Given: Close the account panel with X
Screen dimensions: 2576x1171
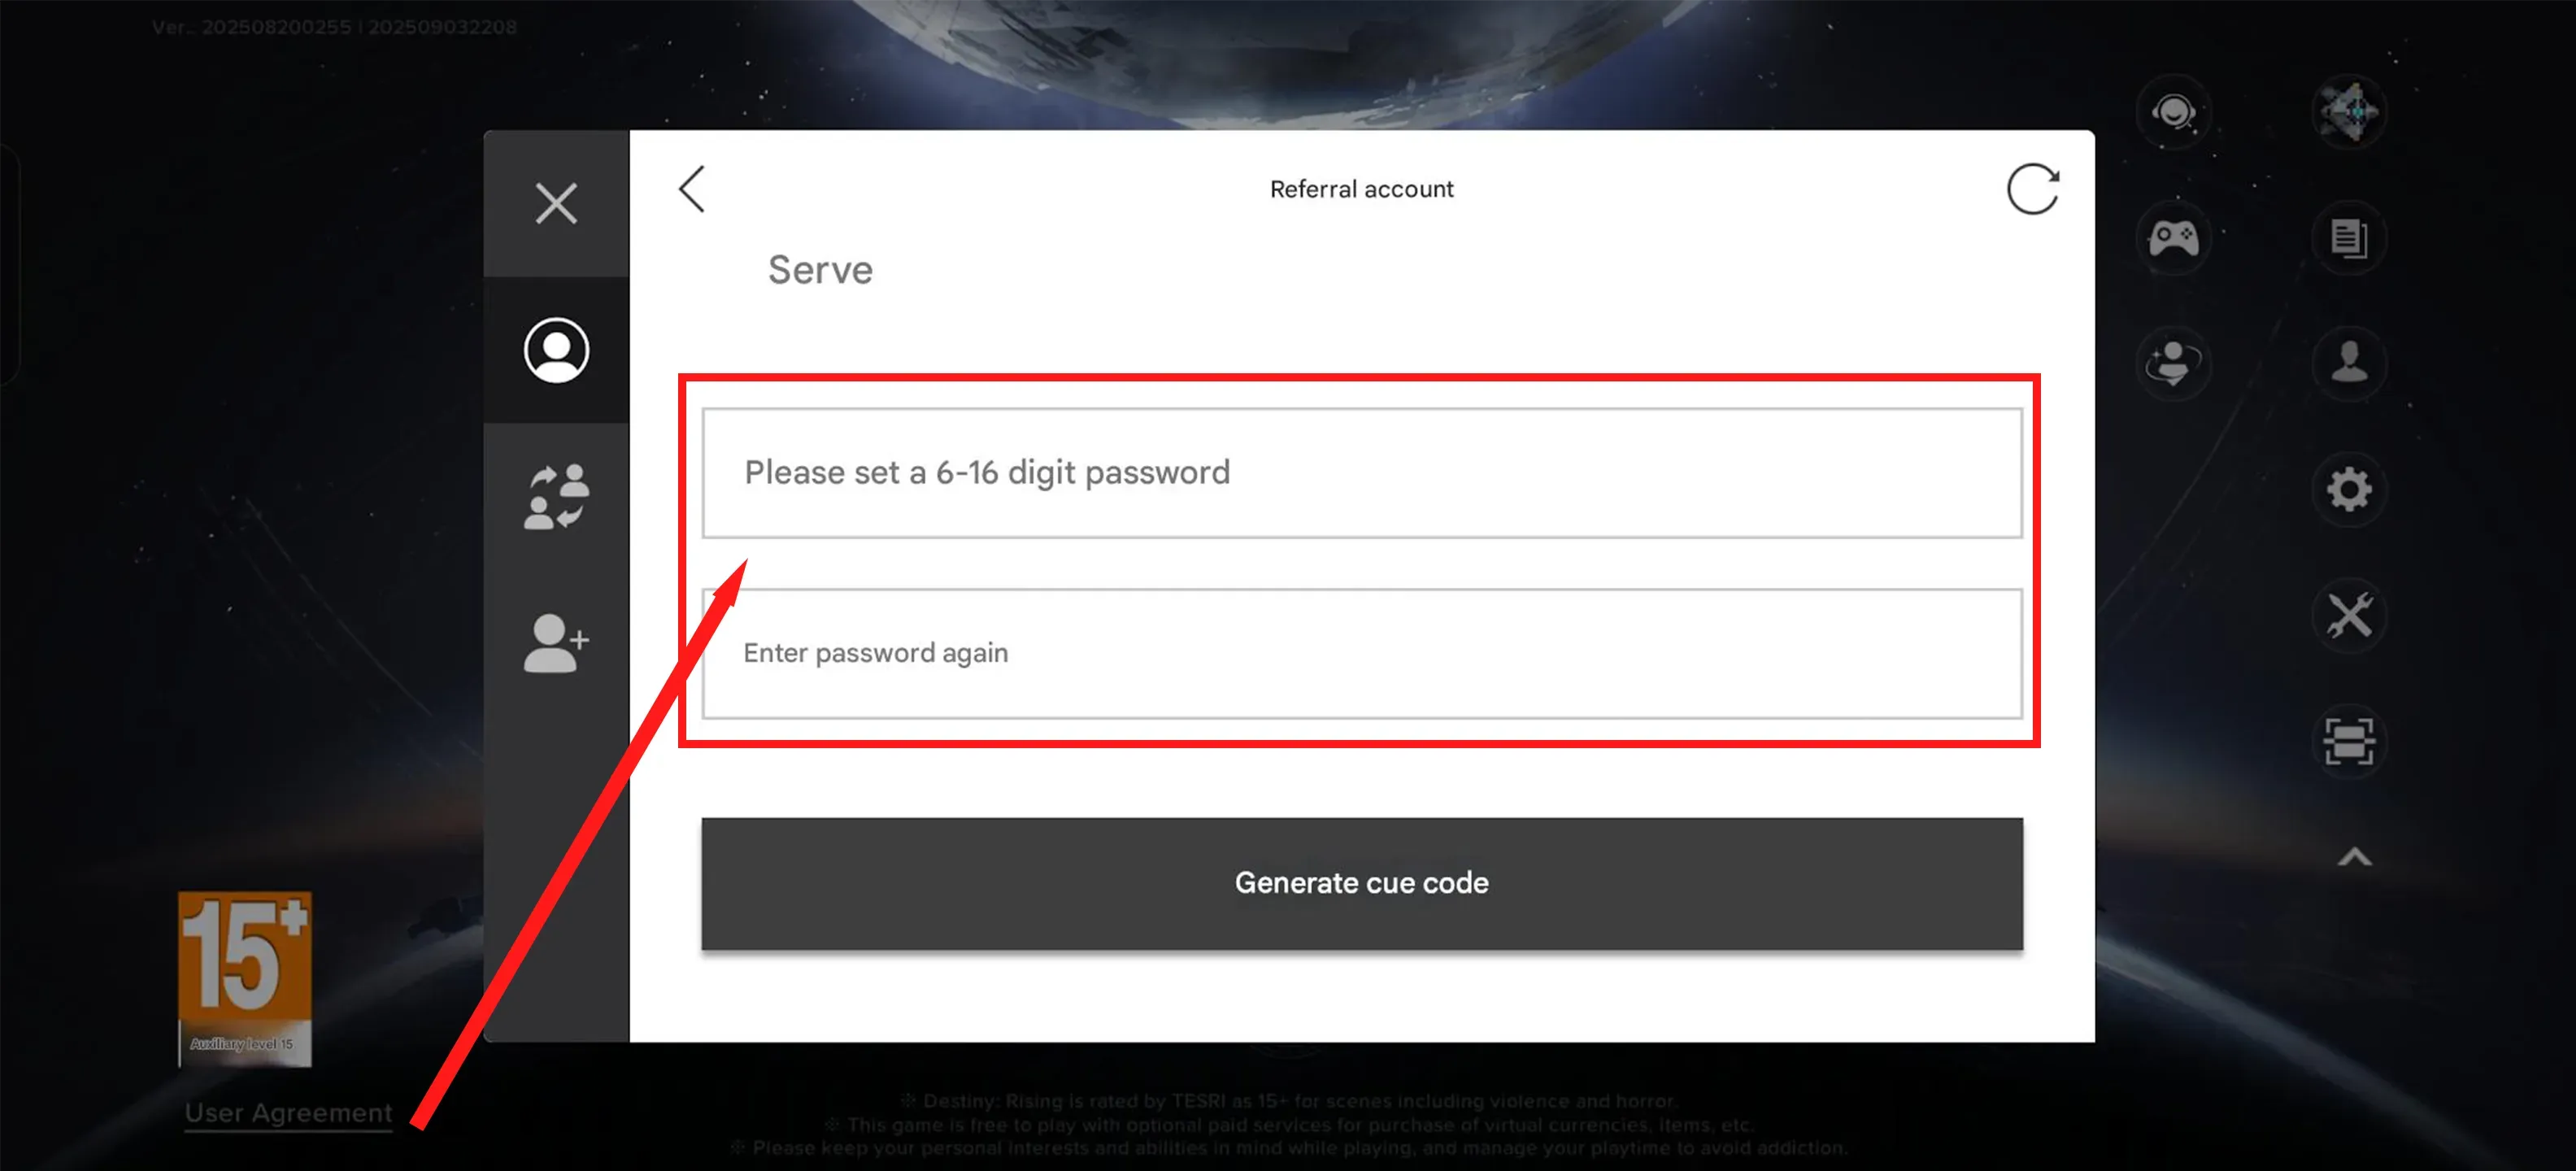Looking at the screenshot, I should 556,204.
